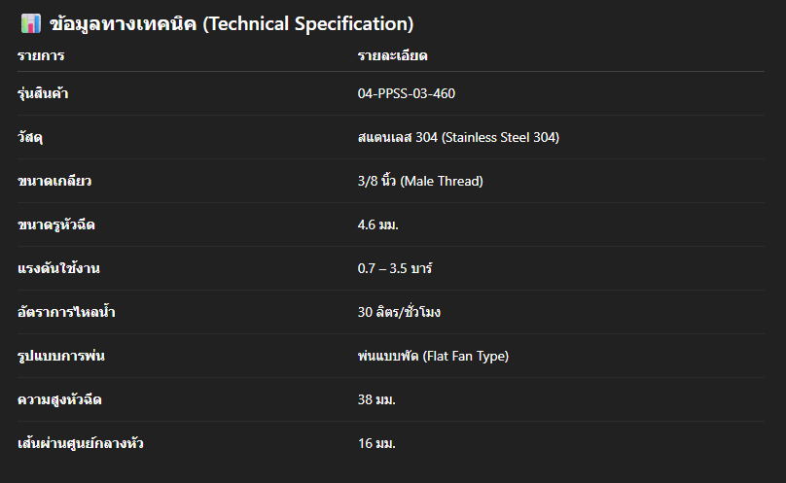
Task: Click the bar chart icon beside the heading
Action: point(29,23)
